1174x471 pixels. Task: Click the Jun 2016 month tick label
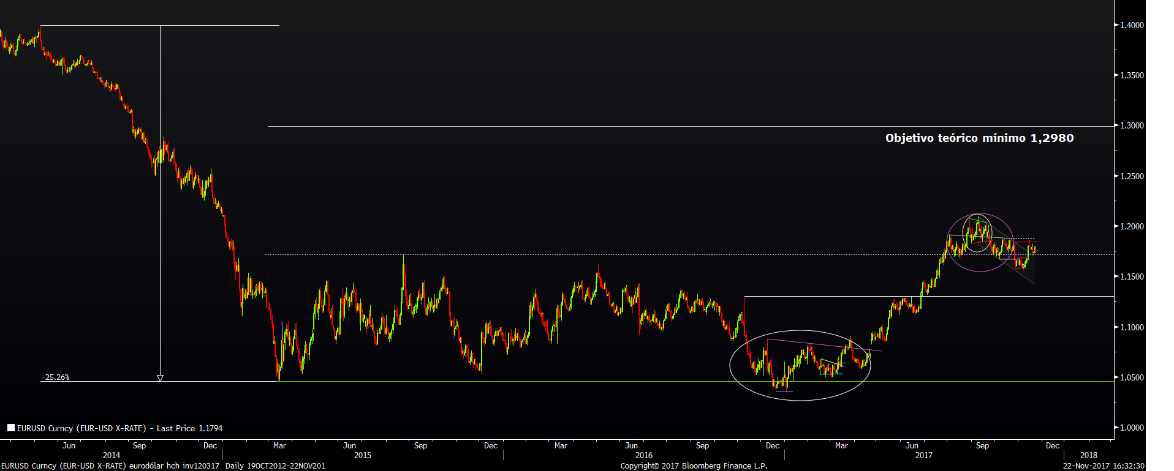point(631,445)
